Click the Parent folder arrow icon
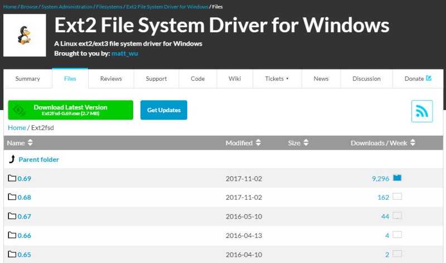 click(x=12, y=160)
